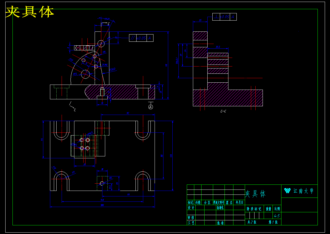Select the 35.5 dimension in section view
The image size is (330, 234).
(218, 47)
